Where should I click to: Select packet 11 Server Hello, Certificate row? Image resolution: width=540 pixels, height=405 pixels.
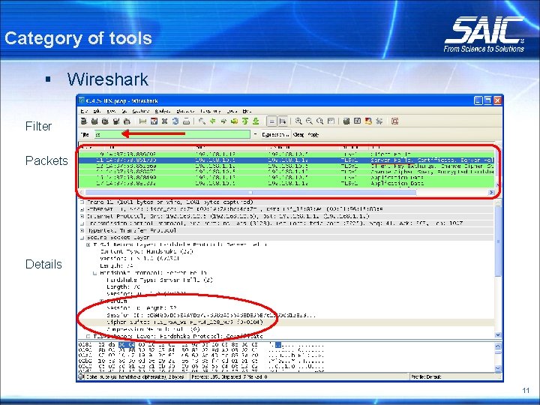pyautogui.click(x=286, y=160)
